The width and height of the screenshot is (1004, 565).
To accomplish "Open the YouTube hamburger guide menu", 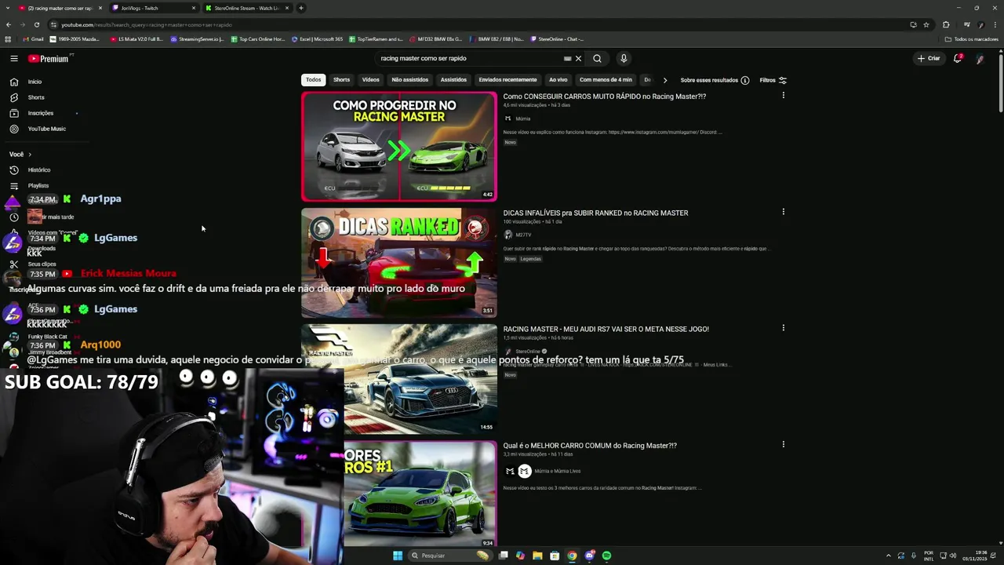I will [13, 58].
